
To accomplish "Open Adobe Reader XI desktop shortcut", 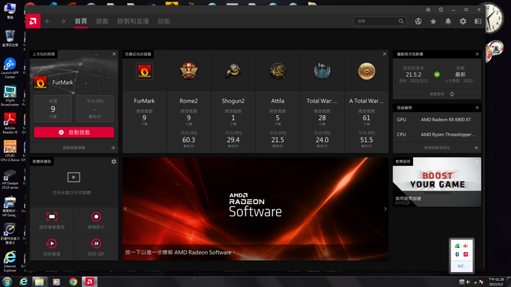I will (x=10, y=123).
